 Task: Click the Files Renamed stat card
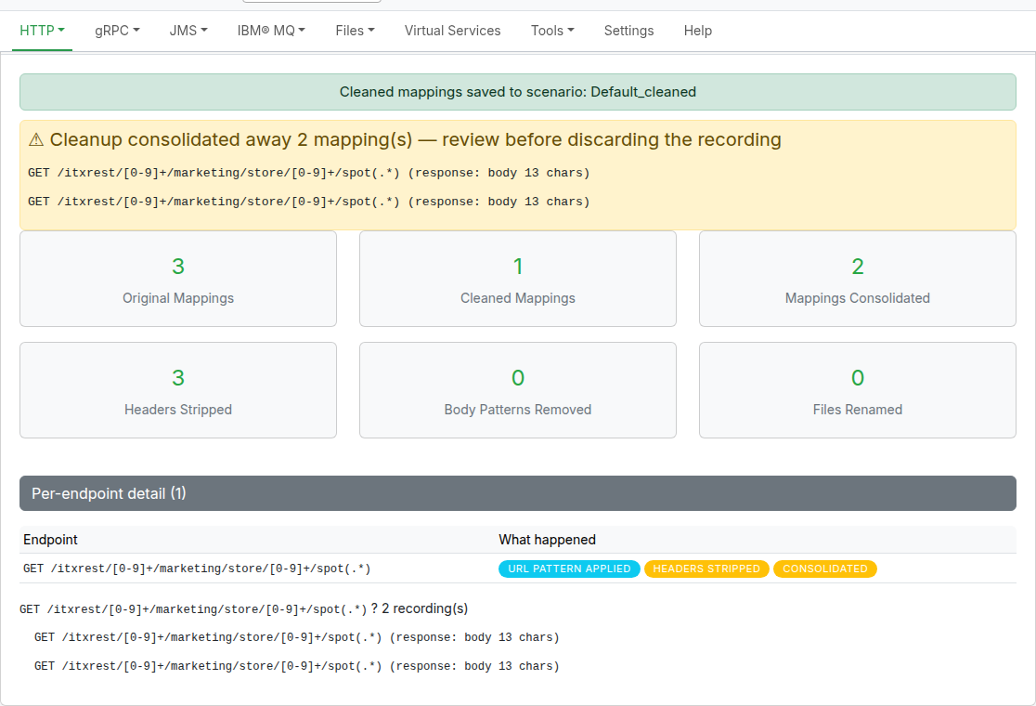coord(858,390)
